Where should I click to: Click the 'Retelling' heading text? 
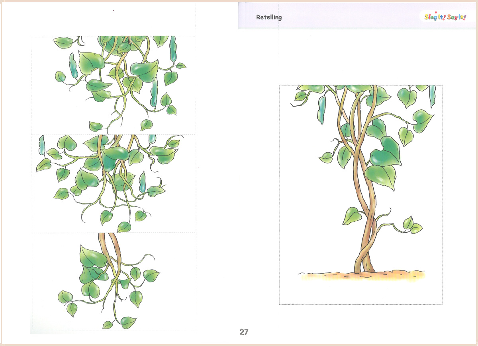[269, 17]
